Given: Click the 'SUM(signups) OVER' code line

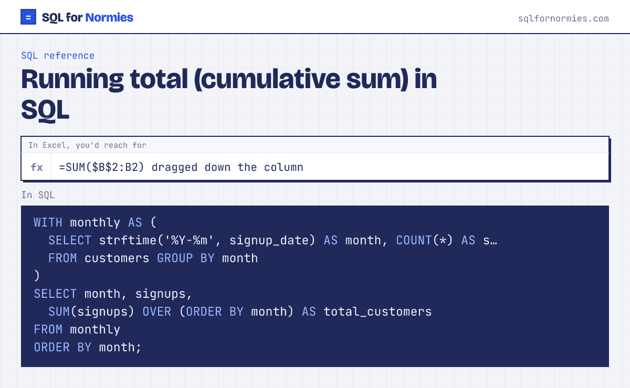Looking at the screenshot, I should tap(240, 311).
